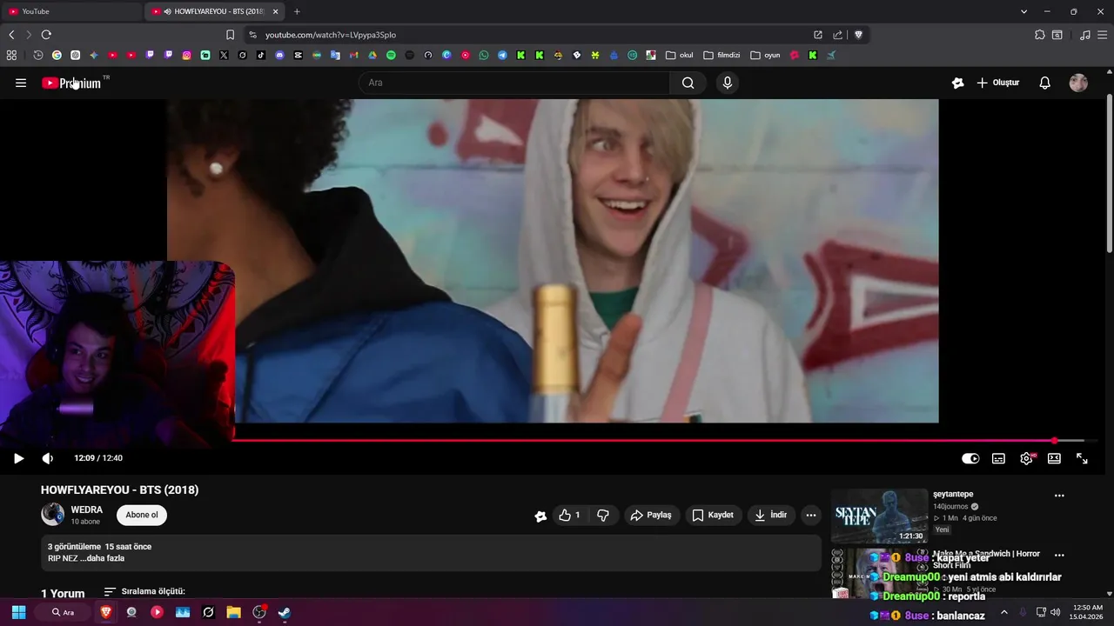Open the okul bookmarks folder
Viewport: 1114px width, 626px height.
679,55
